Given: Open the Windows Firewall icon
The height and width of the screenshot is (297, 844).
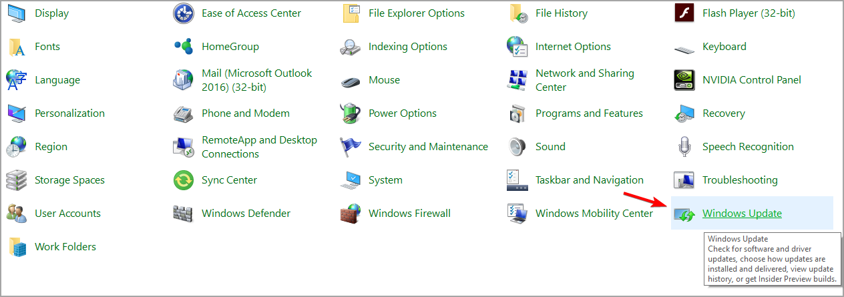Looking at the screenshot, I should pos(351,214).
